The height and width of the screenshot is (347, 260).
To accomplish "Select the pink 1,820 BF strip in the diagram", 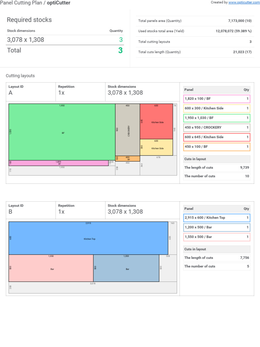I will pyautogui.click(x=59, y=163).
